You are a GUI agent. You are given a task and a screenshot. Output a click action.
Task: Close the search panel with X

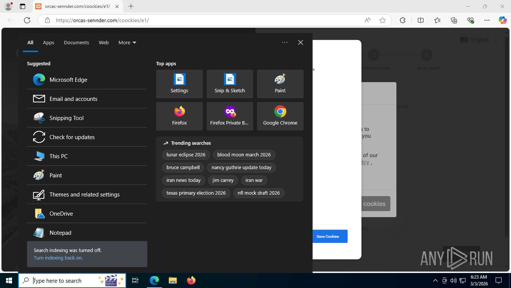[300, 42]
